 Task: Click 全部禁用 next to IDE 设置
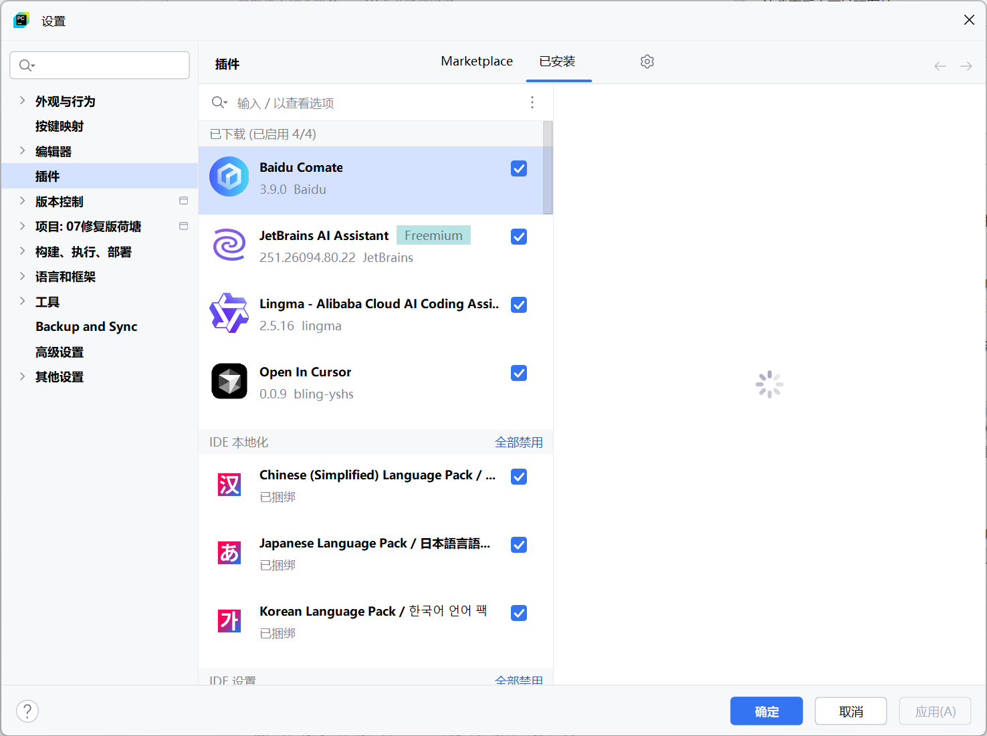519,679
